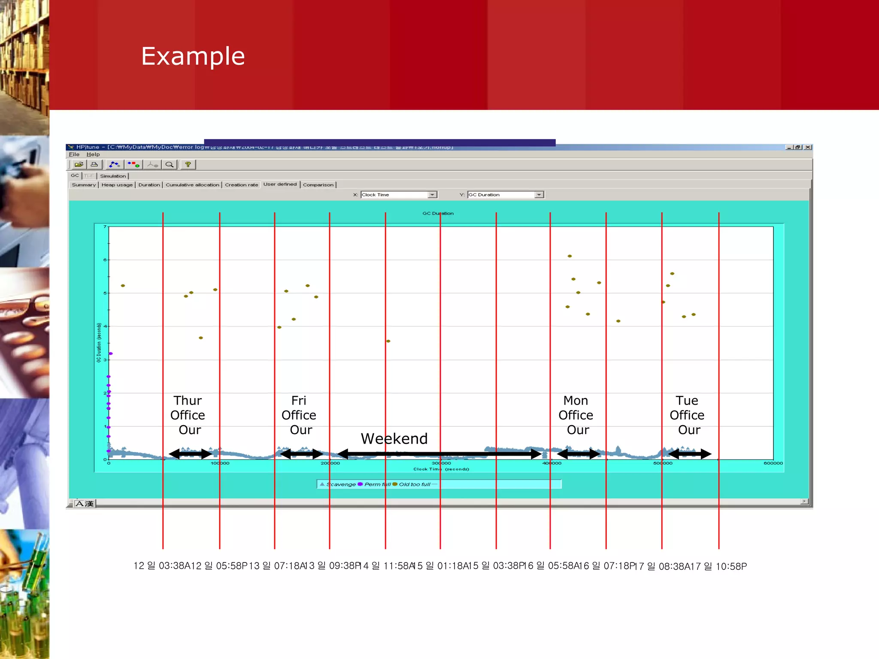Switch to the Heap usage tab
879x659 pixels.
coord(117,185)
